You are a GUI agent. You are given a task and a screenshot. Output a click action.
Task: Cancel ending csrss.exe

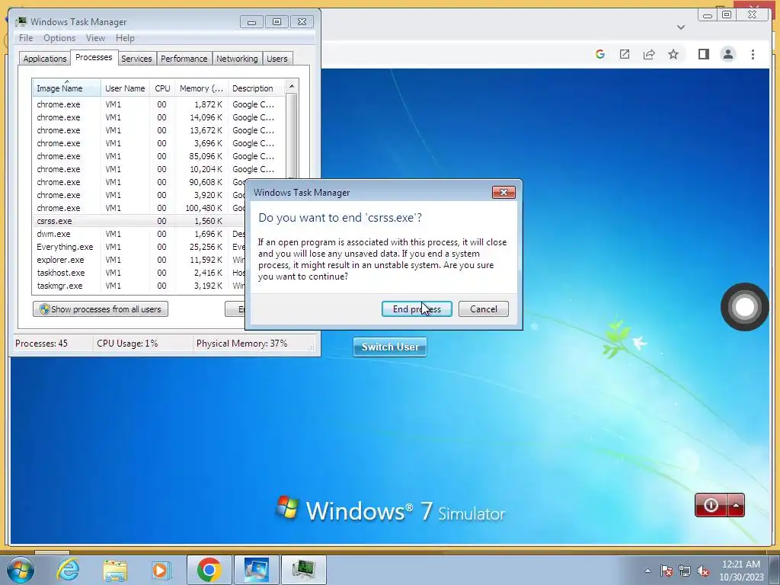click(484, 309)
